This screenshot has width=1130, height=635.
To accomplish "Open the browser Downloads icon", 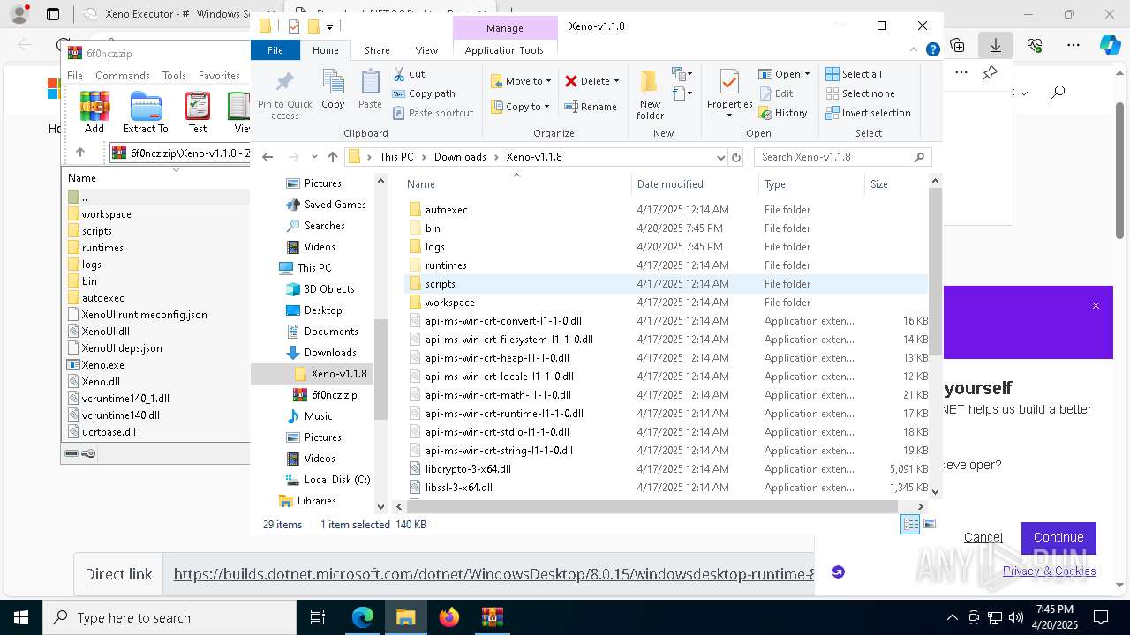I will (x=996, y=44).
